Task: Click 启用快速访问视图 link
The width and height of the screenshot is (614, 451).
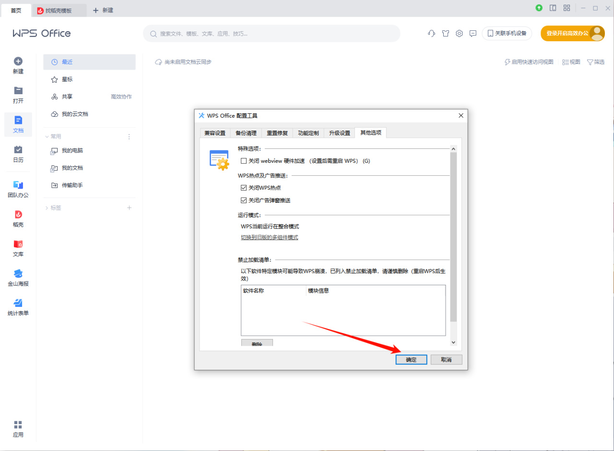Action: tap(529, 62)
